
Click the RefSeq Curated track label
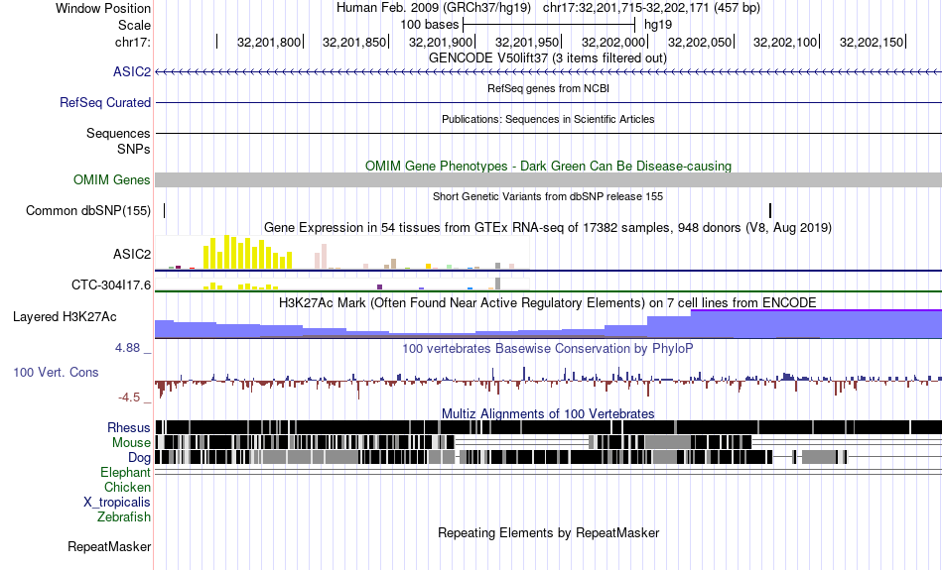tap(105, 103)
